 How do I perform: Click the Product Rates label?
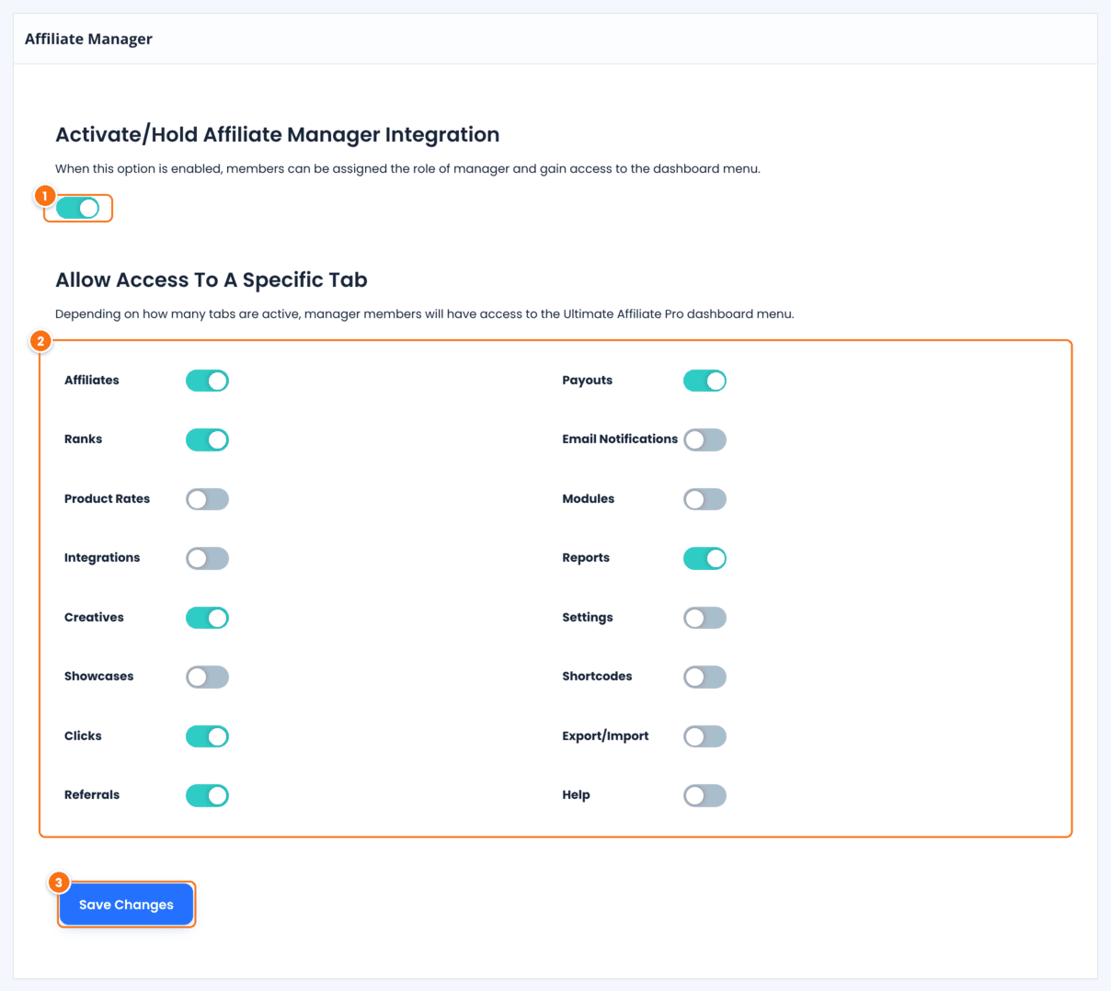[x=107, y=498]
